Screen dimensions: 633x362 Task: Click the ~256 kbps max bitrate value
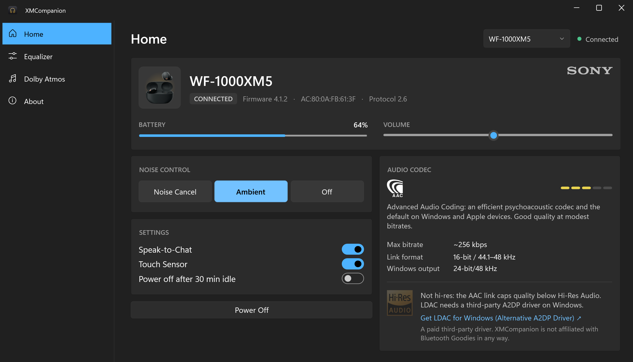coord(470,244)
